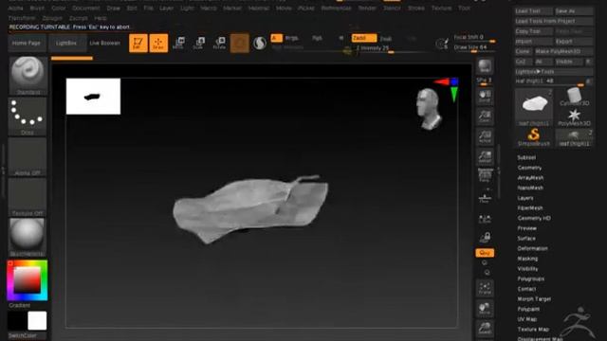Select the SimpleBrush tool
The width and height of the screenshot is (607, 341).
534,137
